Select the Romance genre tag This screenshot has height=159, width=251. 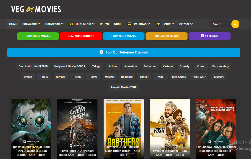click(127, 77)
